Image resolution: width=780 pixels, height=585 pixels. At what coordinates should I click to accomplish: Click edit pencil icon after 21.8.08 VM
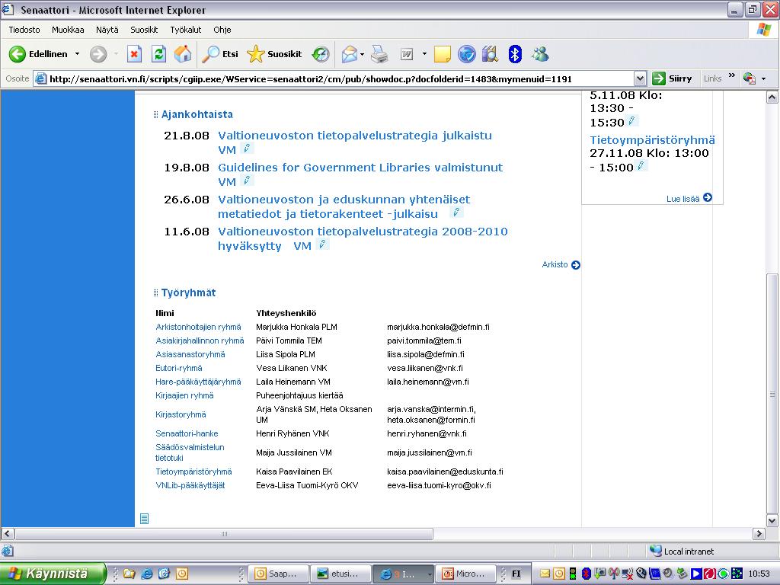[247, 149]
